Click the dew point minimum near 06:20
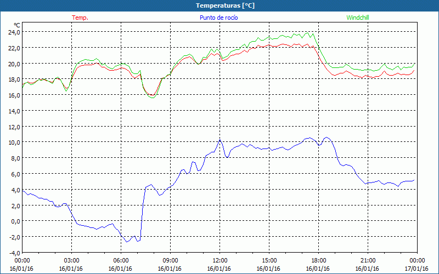This screenshot has height=274, width=439. 127,242
